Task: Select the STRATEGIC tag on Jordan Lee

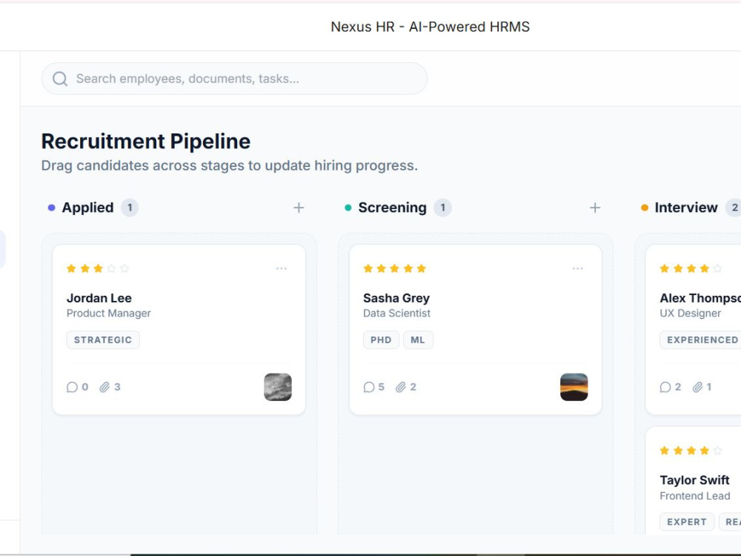Action: coord(103,340)
